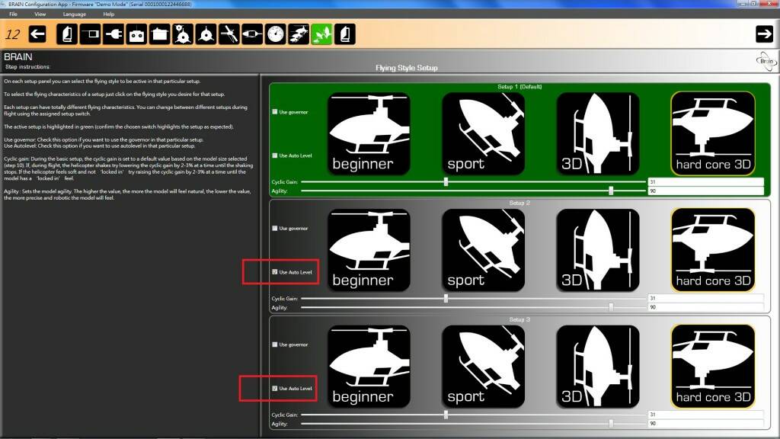The width and height of the screenshot is (780, 439).
Task: Open the swashplate with servo step icon
Action: point(183,34)
